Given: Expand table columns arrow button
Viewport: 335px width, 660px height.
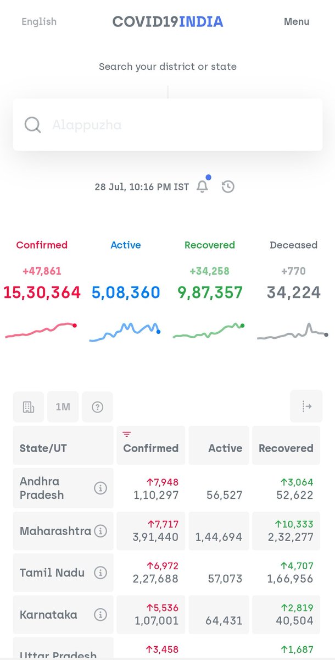Looking at the screenshot, I should click(306, 407).
